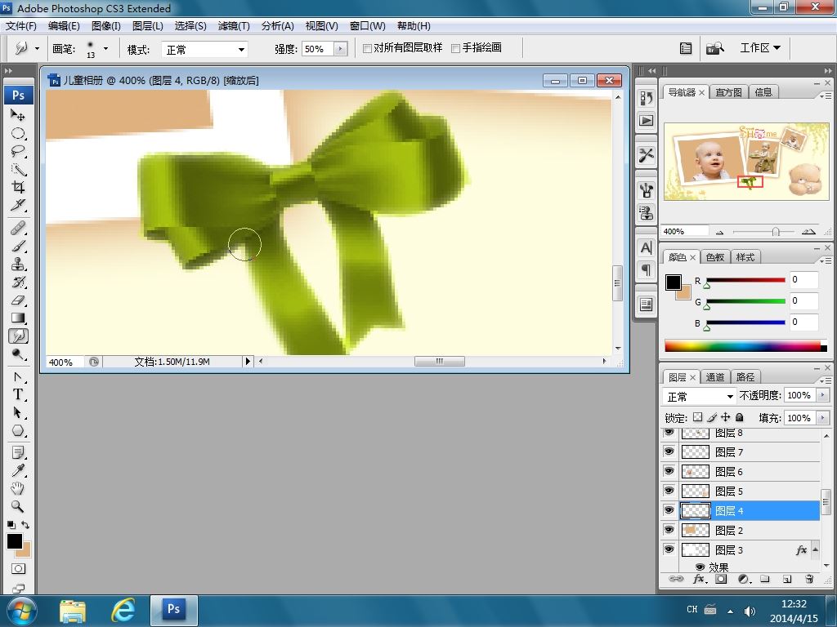
Task: Enable 对所有图层取样 checkbox
Action: coord(368,48)
